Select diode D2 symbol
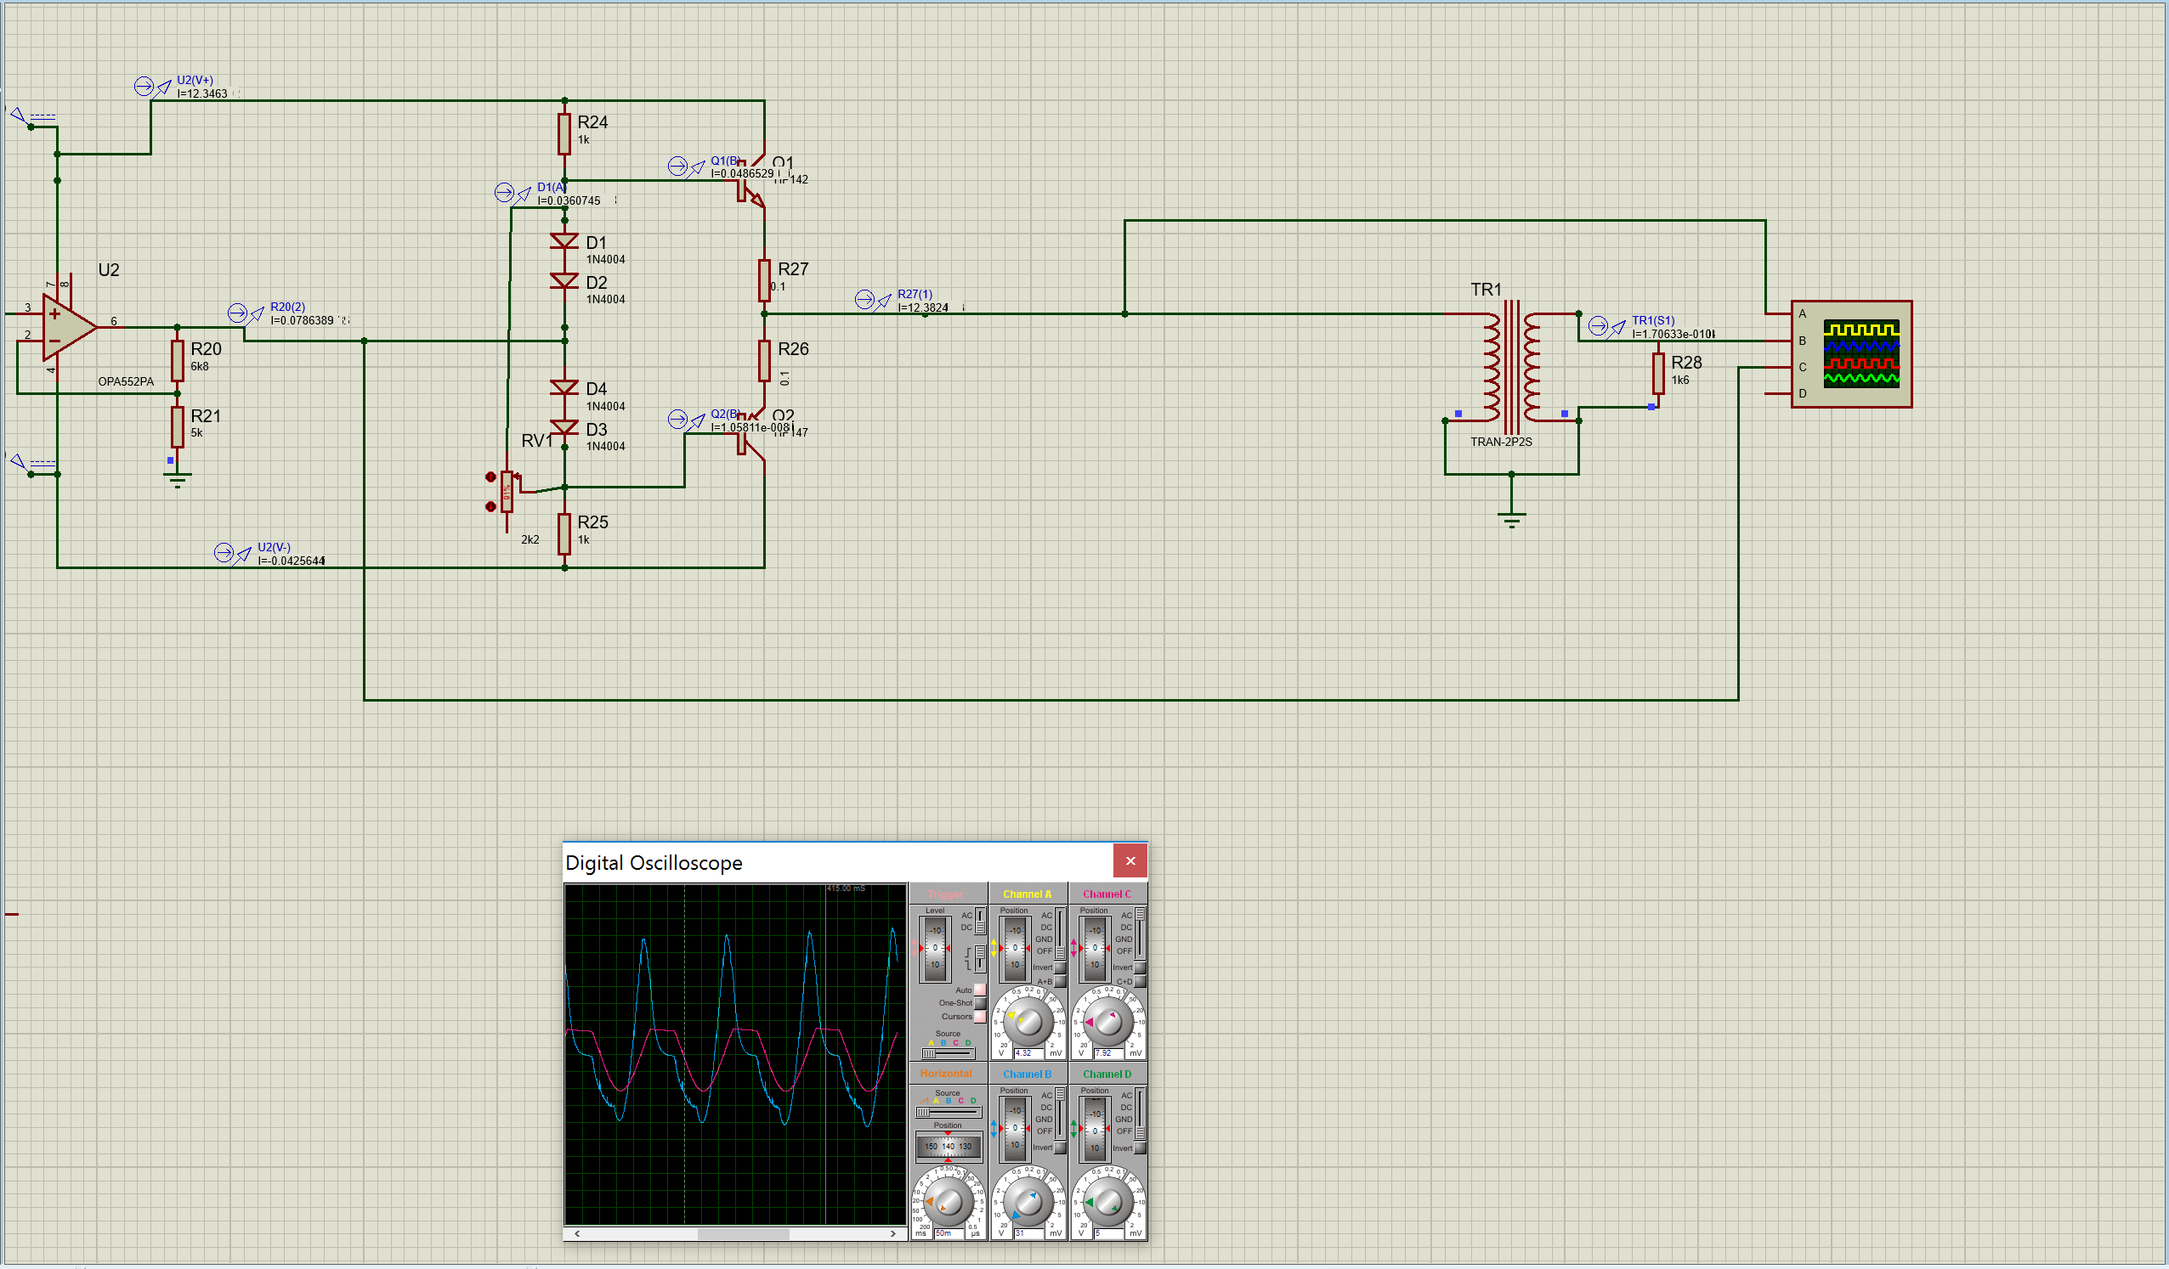This screenshot has width=2169, height=1269. [x=564, y=281]
